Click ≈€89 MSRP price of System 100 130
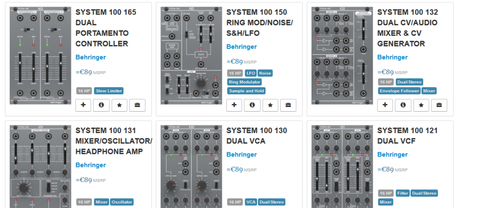 pyautogui.click(x=242, y=170)
